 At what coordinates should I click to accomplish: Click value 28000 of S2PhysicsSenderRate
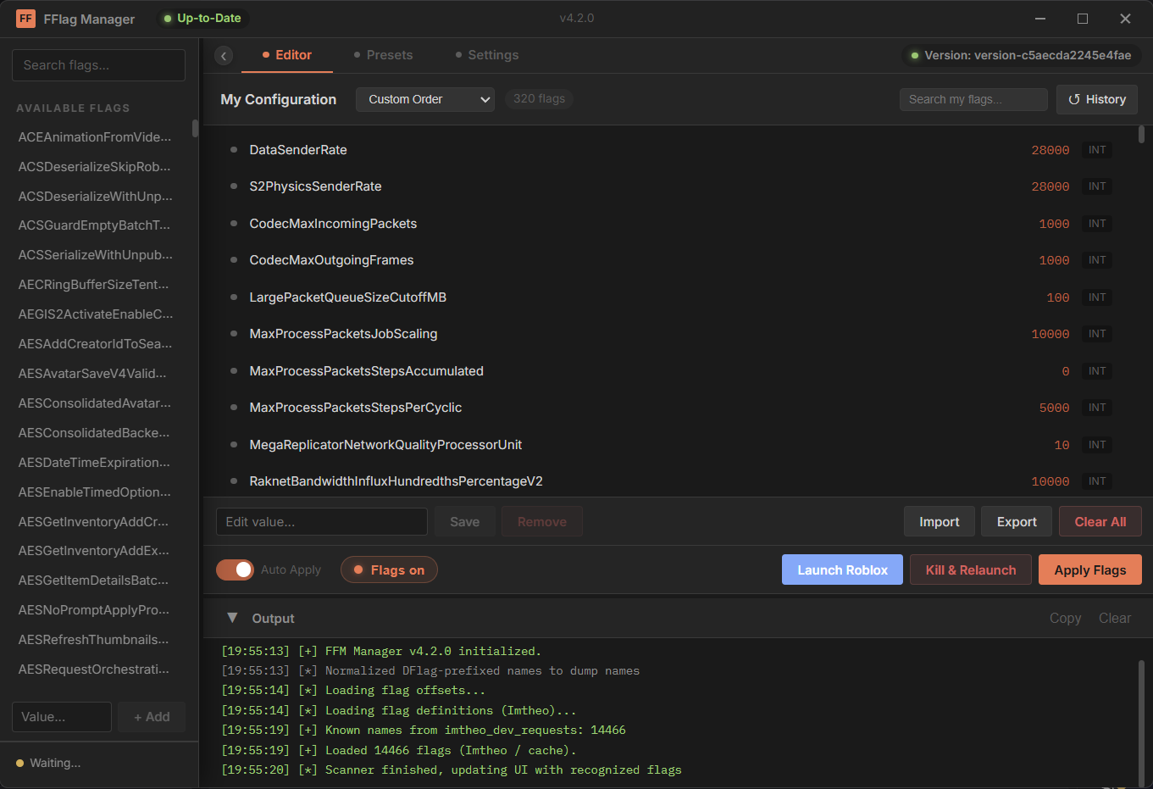pos(1050,186)
